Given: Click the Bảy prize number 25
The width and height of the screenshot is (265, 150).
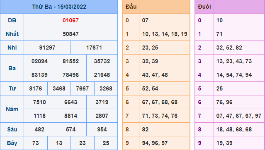Looking at the screenshot, I should click(106, 143).
